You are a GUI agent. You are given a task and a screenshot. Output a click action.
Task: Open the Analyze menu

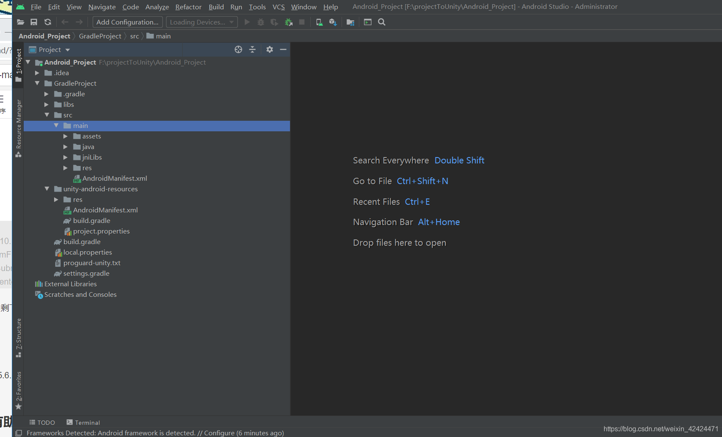tap(157, 7)
